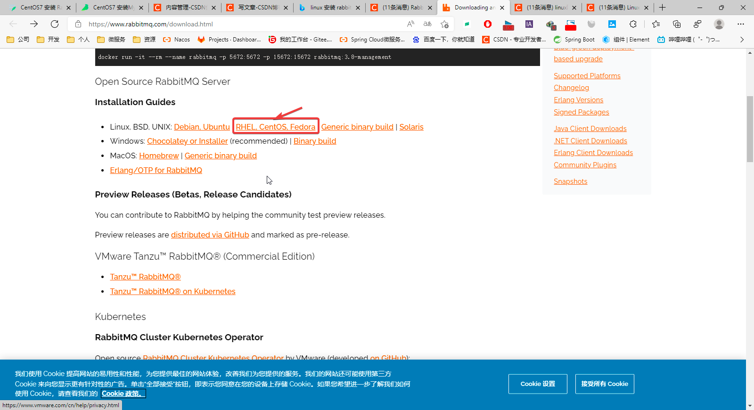This screenshot has width=754, height=410.
Task: Open the Erlang/OTP for RabbitMQ link
Action: (x=156, y=170)
